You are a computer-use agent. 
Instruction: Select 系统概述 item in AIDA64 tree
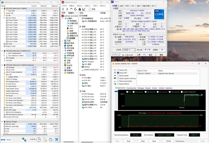pyautogui.click(x=72, y=21)
